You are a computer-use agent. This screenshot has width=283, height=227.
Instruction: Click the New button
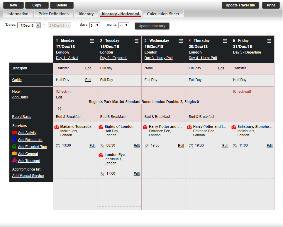[x=13, y=5]
